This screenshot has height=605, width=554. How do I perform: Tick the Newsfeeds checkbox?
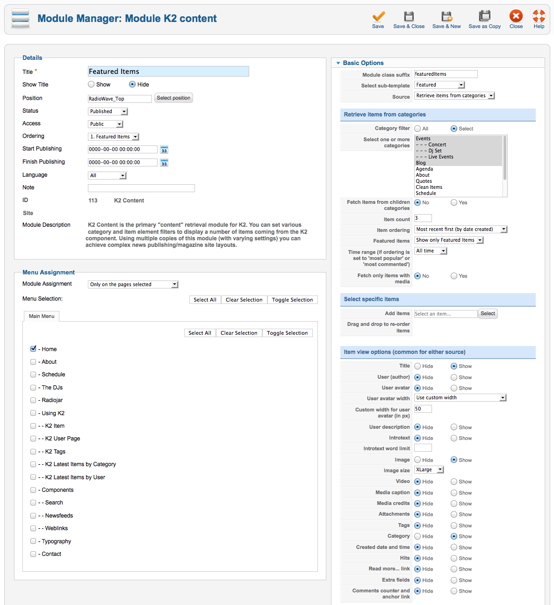[33, 516]
